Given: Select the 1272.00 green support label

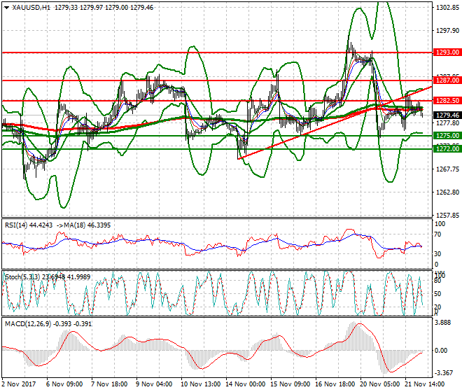Looking at the screenshot, I should point(447,149).
